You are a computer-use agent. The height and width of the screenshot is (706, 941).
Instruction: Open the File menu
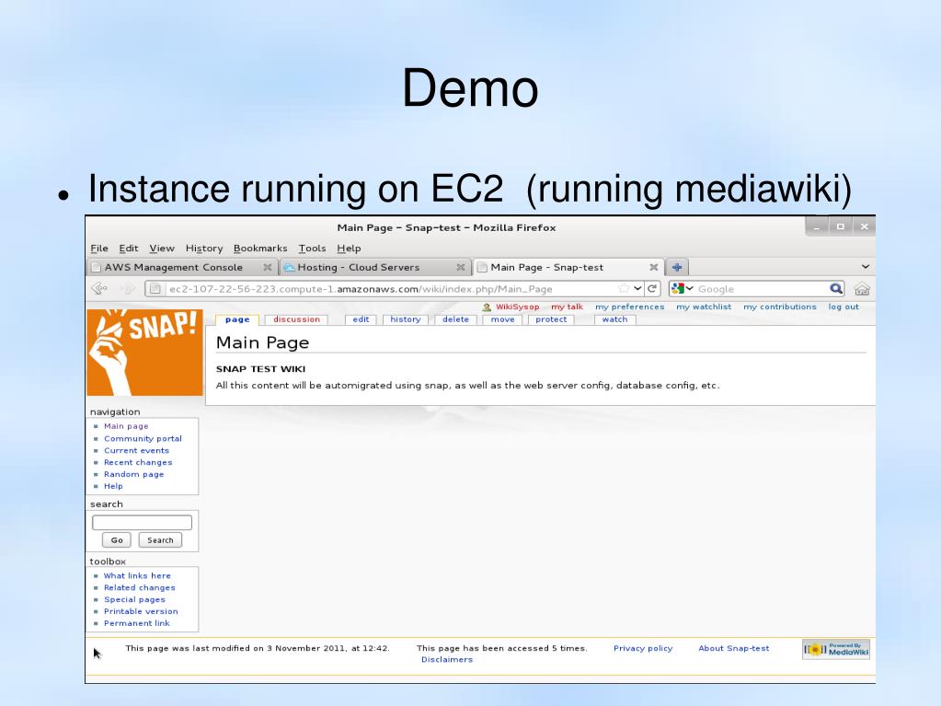[99, 248]
